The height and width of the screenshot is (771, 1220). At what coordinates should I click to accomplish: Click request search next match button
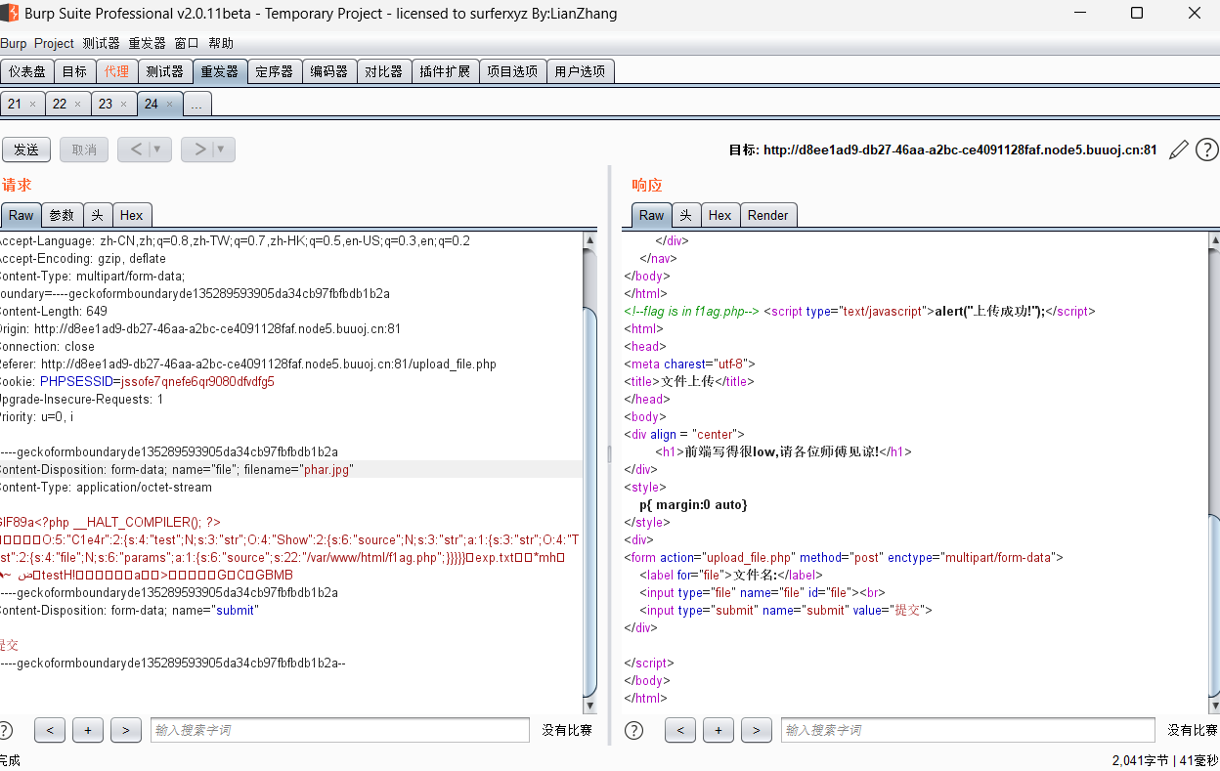125,730
